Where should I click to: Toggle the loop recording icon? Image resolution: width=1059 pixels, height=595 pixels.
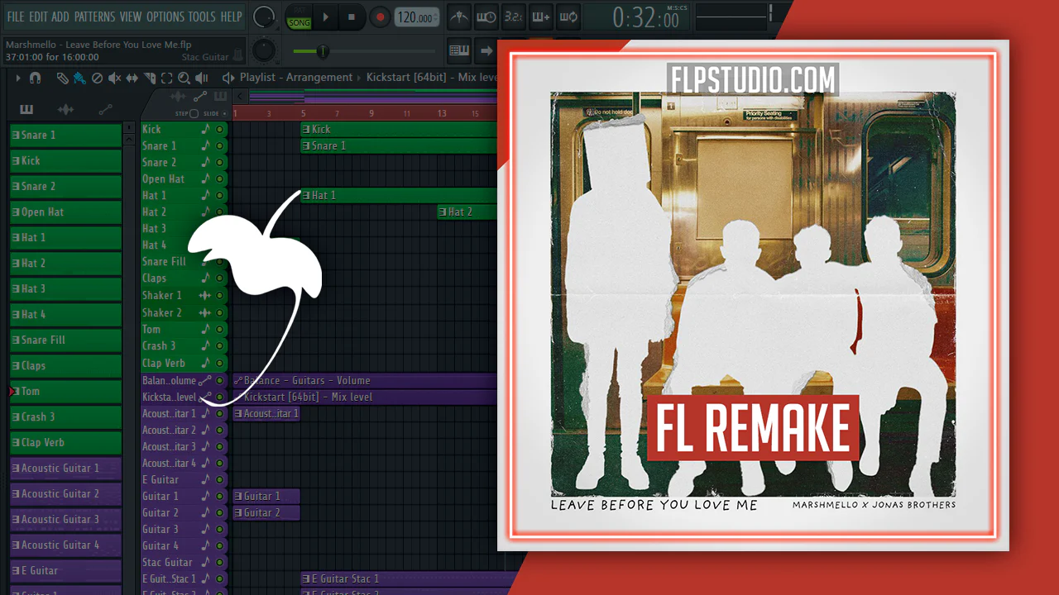568,17
